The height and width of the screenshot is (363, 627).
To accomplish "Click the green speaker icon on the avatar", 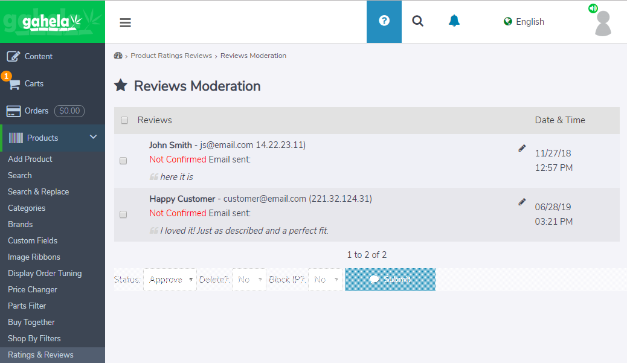I will 593,8.
